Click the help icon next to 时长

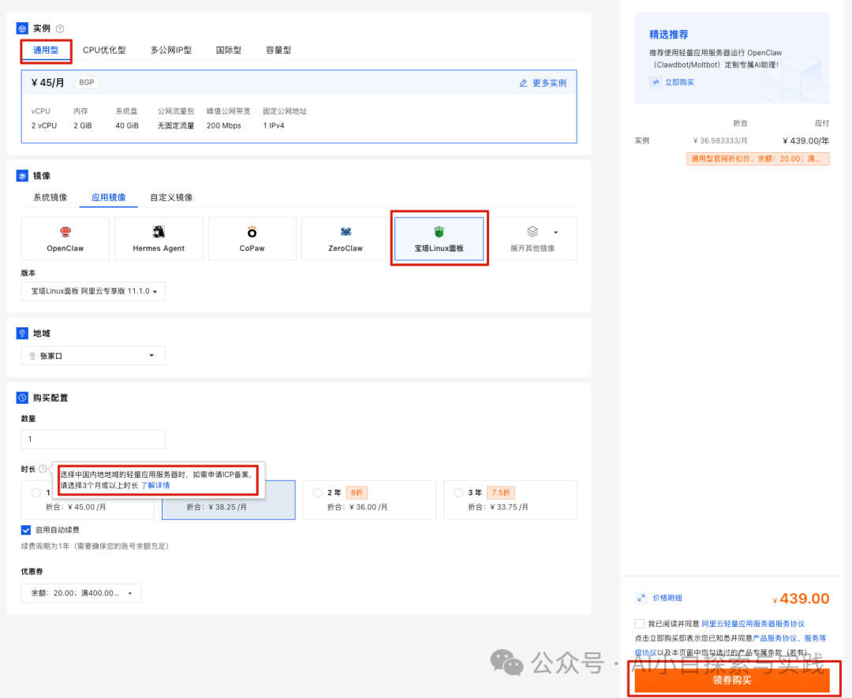(43, 468)
